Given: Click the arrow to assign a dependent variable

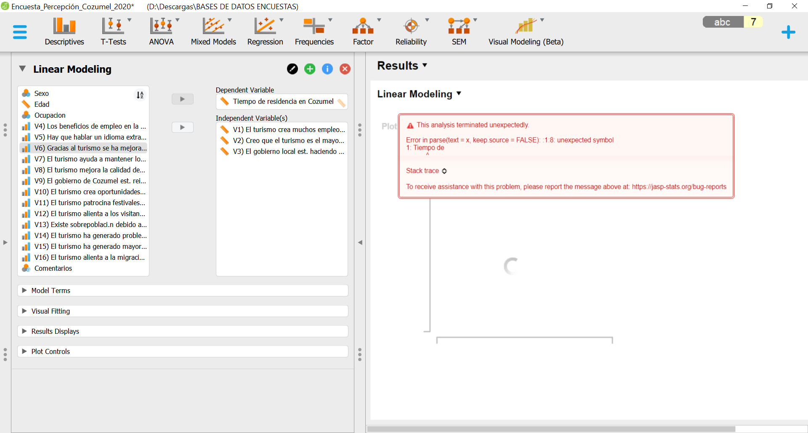Looking at the screenshot, I should (182, 99).
